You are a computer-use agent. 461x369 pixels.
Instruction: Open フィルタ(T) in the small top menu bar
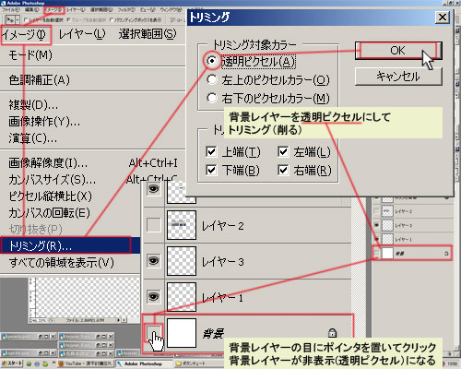pyautogui.click(x=126, y=10)
